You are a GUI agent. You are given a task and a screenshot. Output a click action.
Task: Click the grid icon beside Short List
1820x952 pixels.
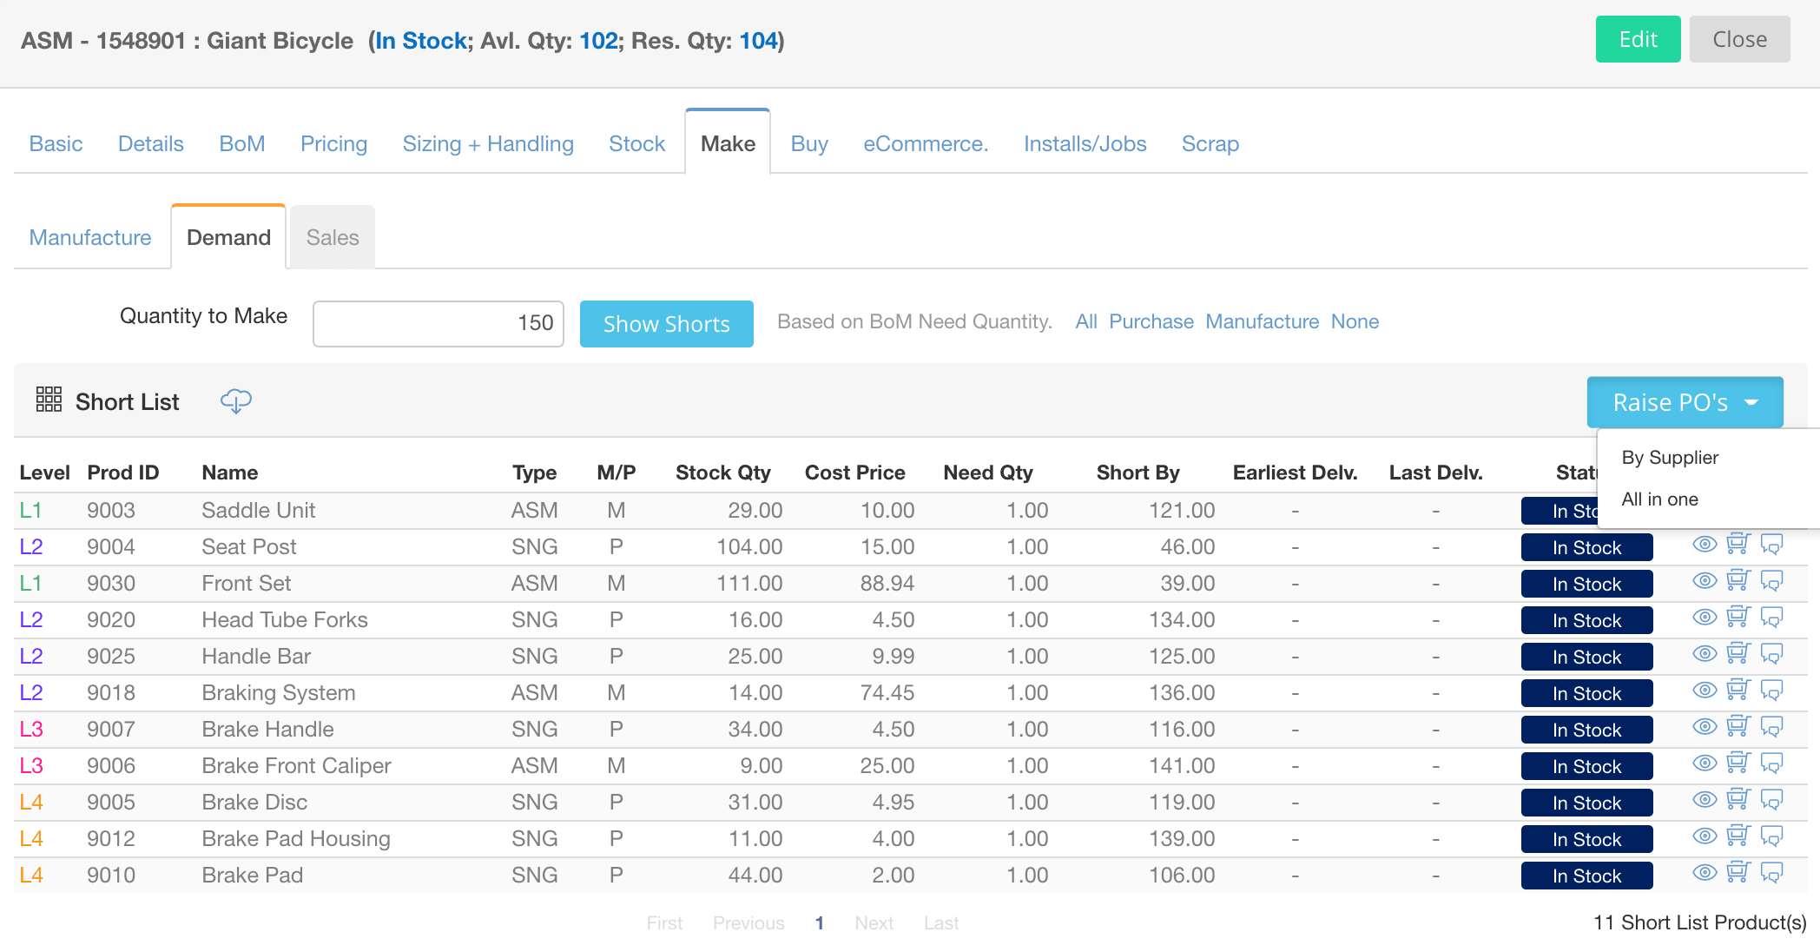(x=49, y=400)
